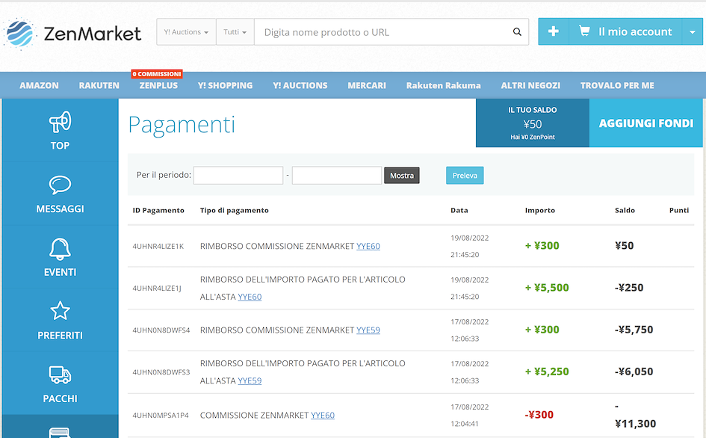This screenshot has width=706, height=438.
Task: Click the Tipo di pagamento header
Action: (234, 211)
